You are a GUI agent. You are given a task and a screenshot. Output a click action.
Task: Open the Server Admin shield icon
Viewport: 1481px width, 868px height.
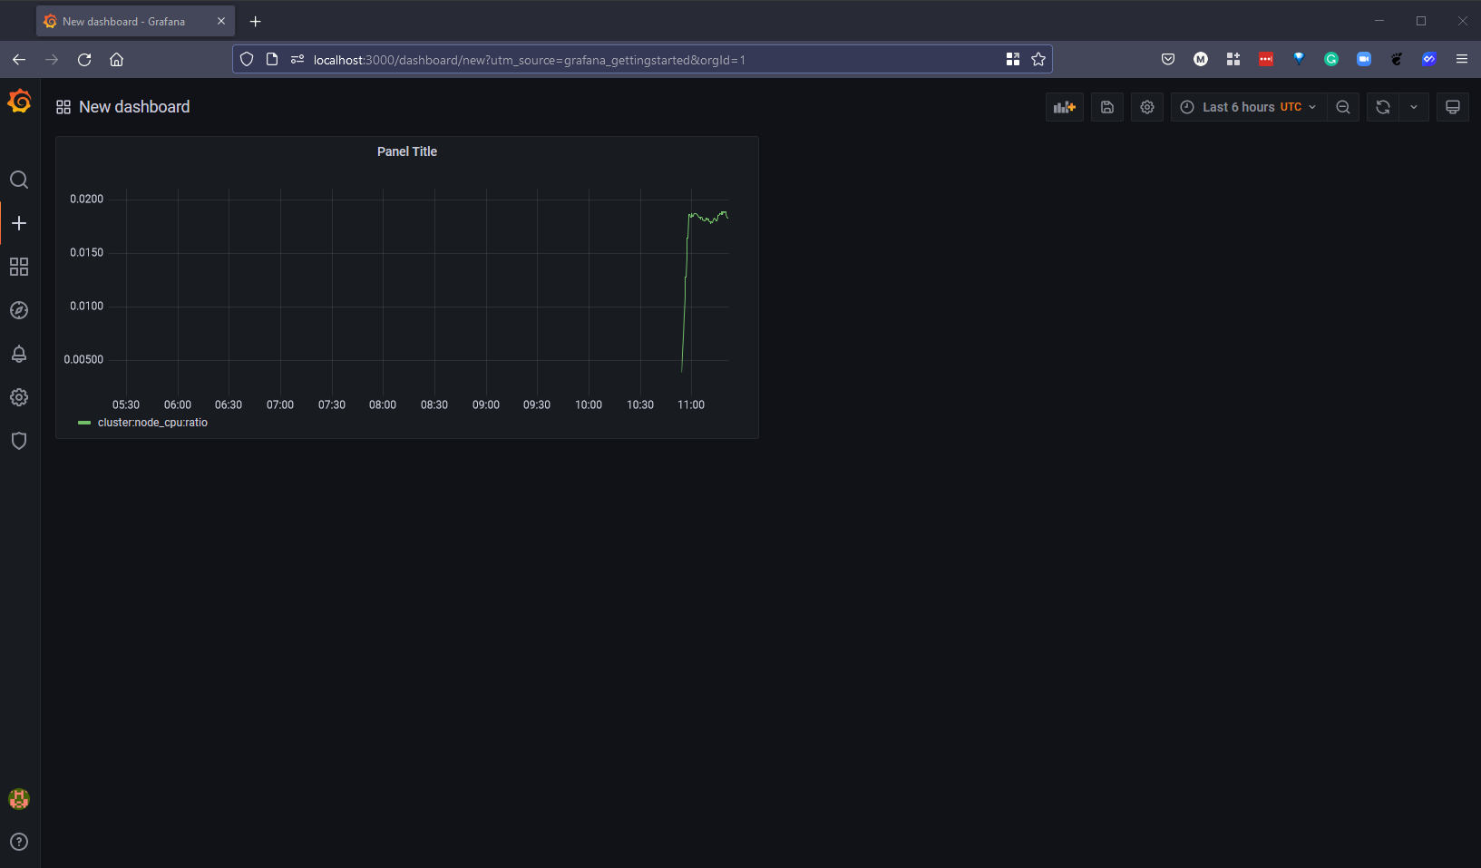tap(19, 441)
